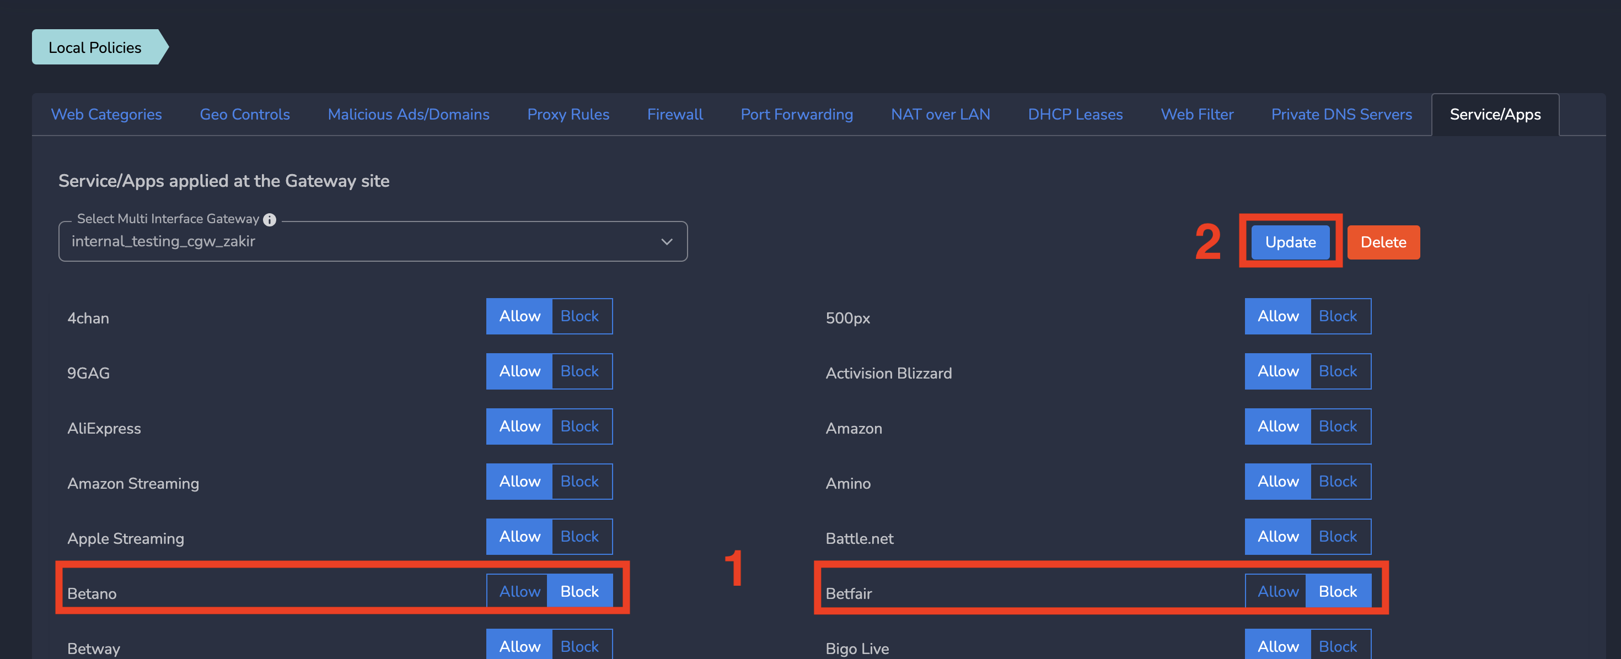Expand the gateway dropdown chevron
This screenshot has width=1621, height=659.
(667, 241)
